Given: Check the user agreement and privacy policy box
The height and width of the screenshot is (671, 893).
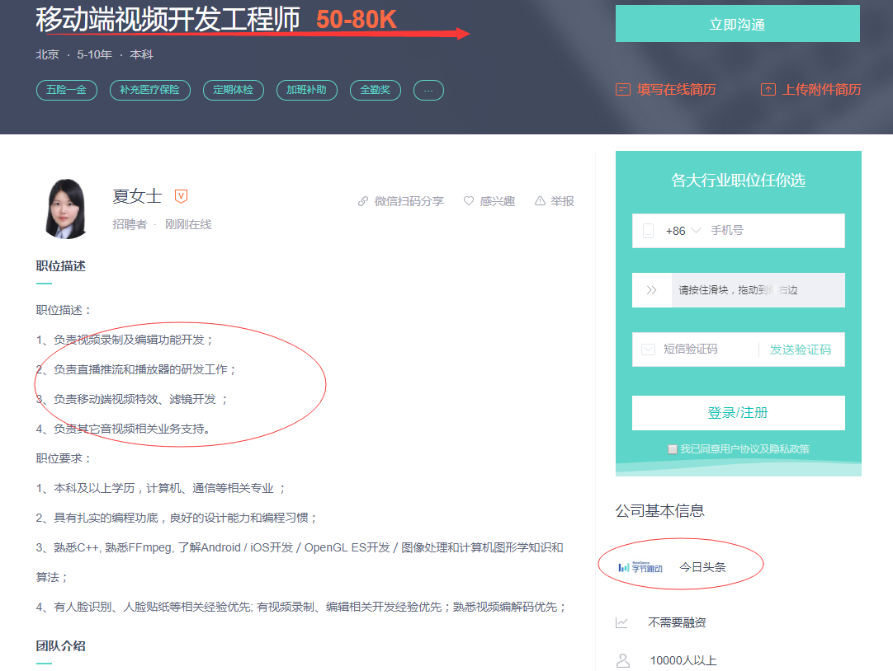Looking at the screenshot, I should (x=672, y=449).
